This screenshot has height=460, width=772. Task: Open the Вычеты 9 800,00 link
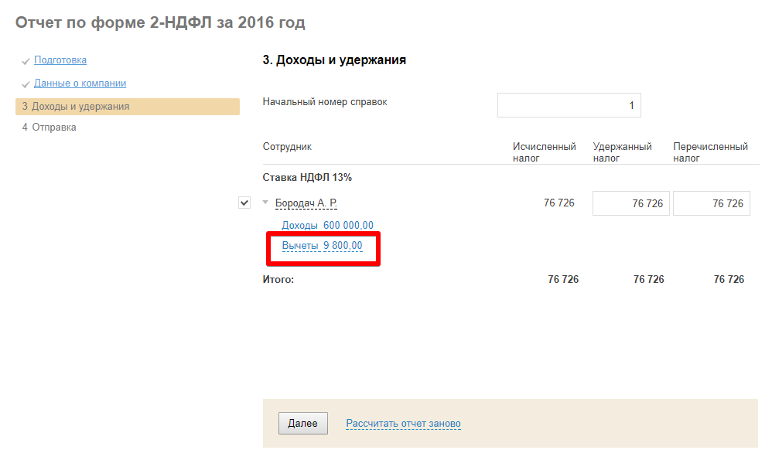(x=322, y=247)
